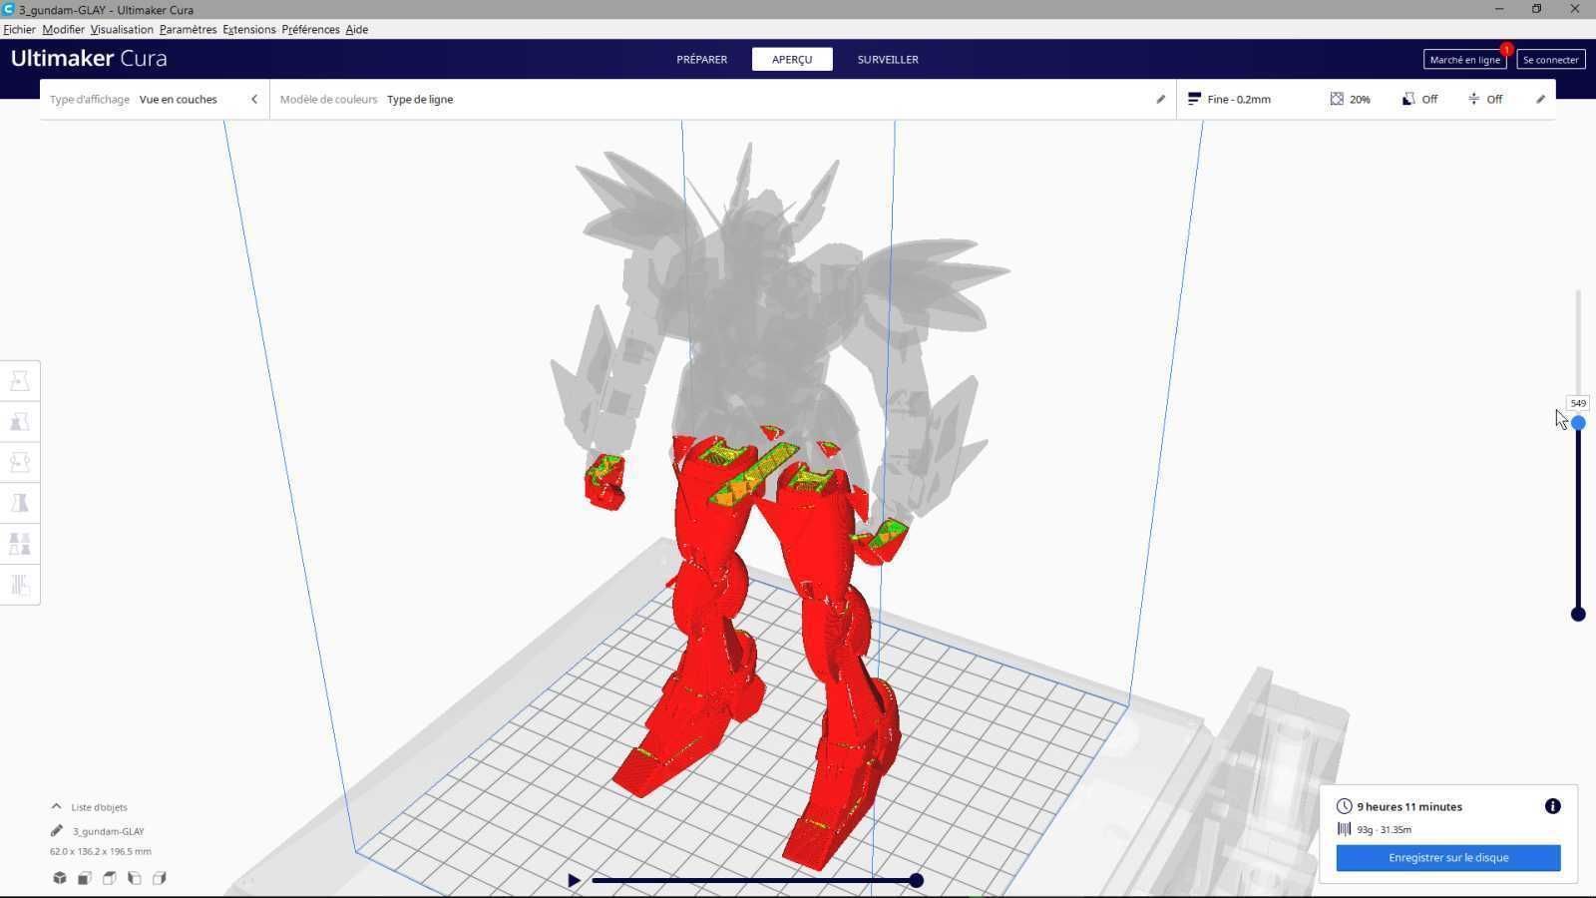Click pencil icon for color scheme panel
The height and width of the screenshot is (898, 1596).
point(1160,99)
